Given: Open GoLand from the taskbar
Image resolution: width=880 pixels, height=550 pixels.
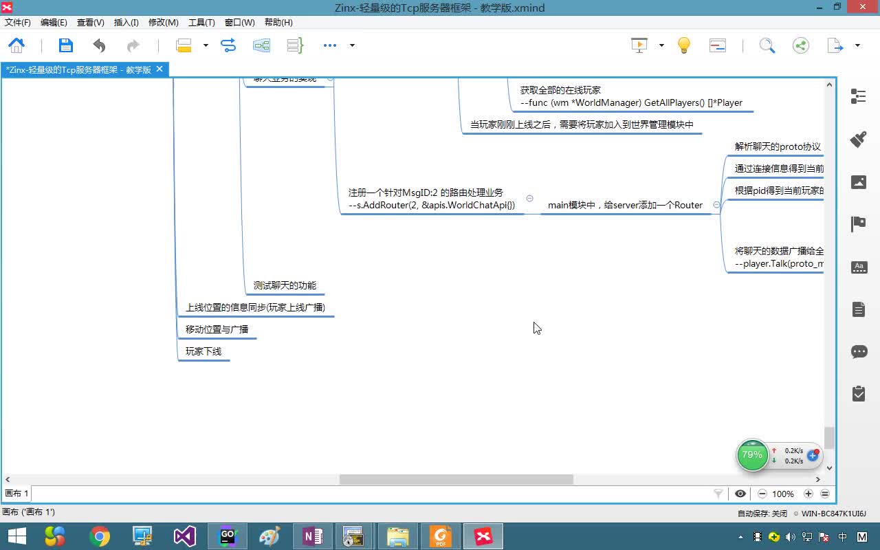Looking at the screenshot, I should tap(228, 536).
